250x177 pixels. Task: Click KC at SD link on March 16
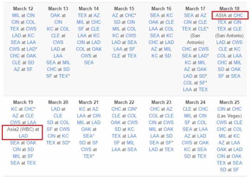[x=161, y=56]
